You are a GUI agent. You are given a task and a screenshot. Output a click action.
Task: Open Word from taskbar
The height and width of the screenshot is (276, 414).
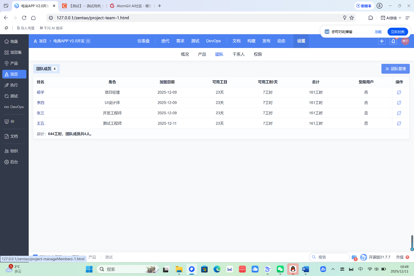point(305,269)
